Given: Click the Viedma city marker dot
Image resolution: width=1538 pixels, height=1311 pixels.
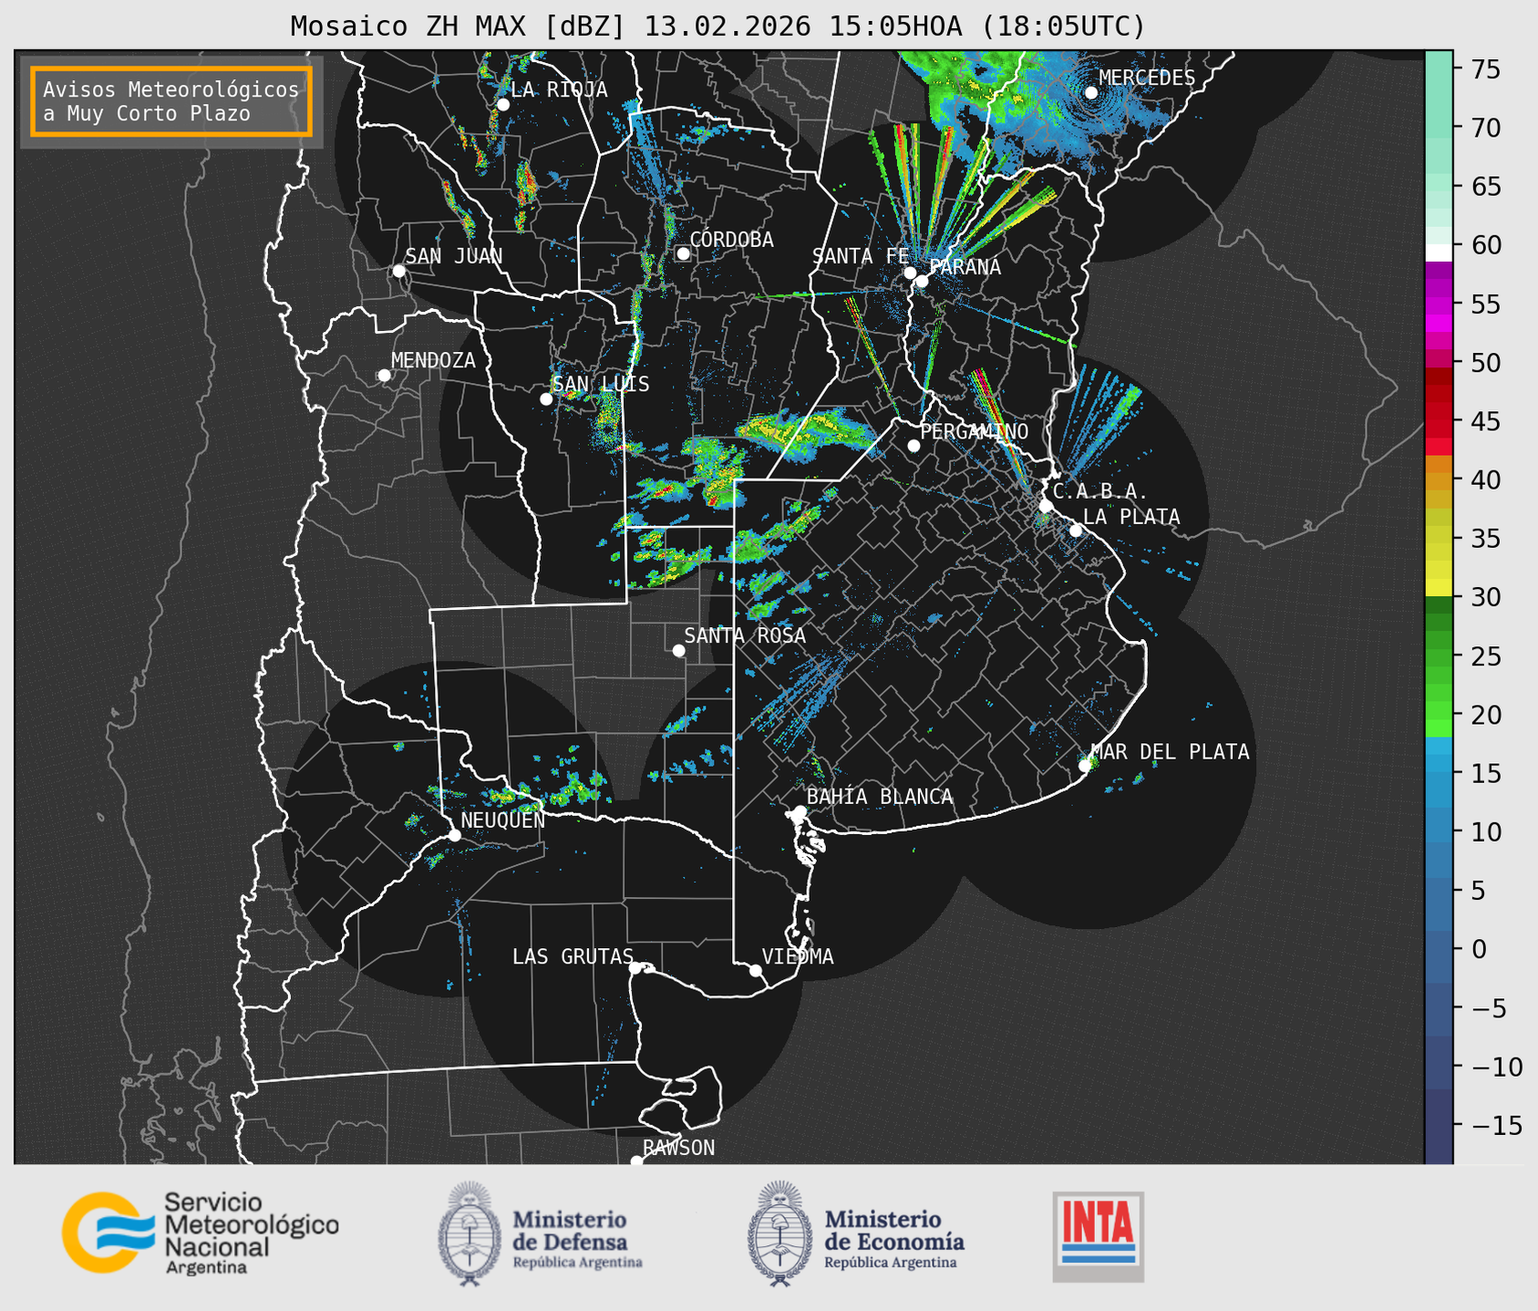Looking at the screenshot, I should pos(756,970).
